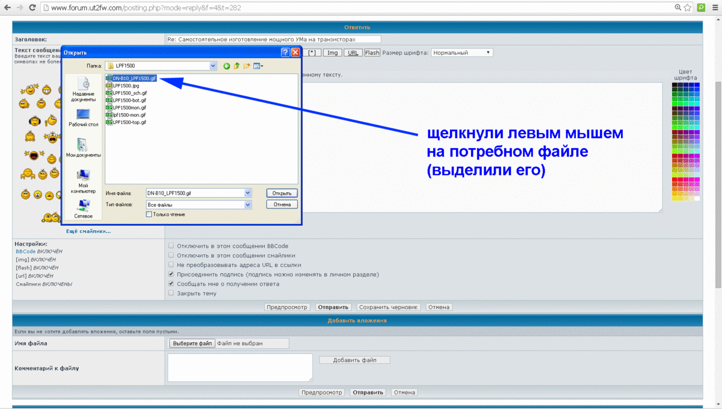This screenshot has width=722, height=409.
Task: Open Recent Documents (Недавние документы) shortcut
Action: click(x=83, y=90)
